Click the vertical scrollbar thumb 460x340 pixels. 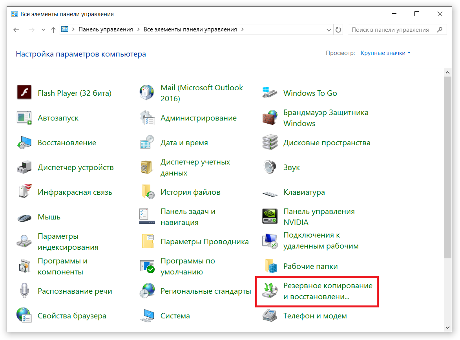tap(447, 168)
